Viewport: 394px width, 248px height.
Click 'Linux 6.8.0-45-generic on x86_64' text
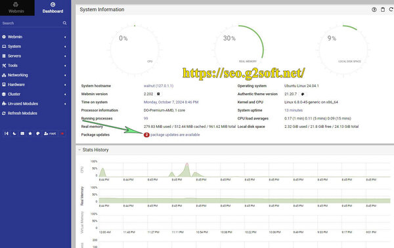pyautogui.click(x=311, y=102)
